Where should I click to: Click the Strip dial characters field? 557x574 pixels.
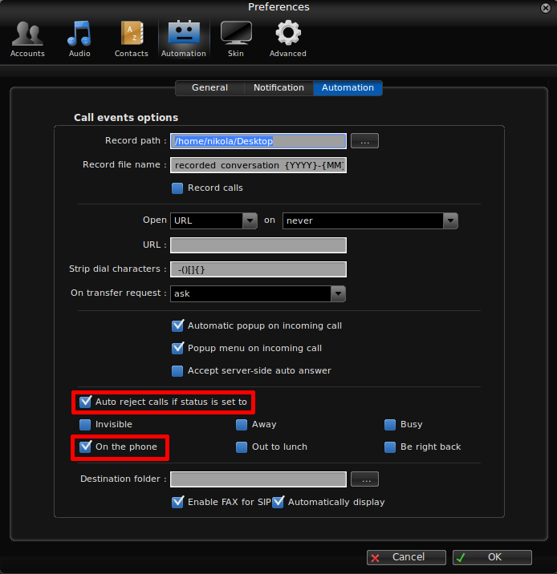point(258,269)
